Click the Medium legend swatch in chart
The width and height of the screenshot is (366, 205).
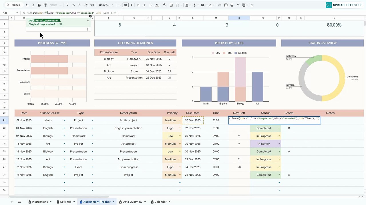236,53
